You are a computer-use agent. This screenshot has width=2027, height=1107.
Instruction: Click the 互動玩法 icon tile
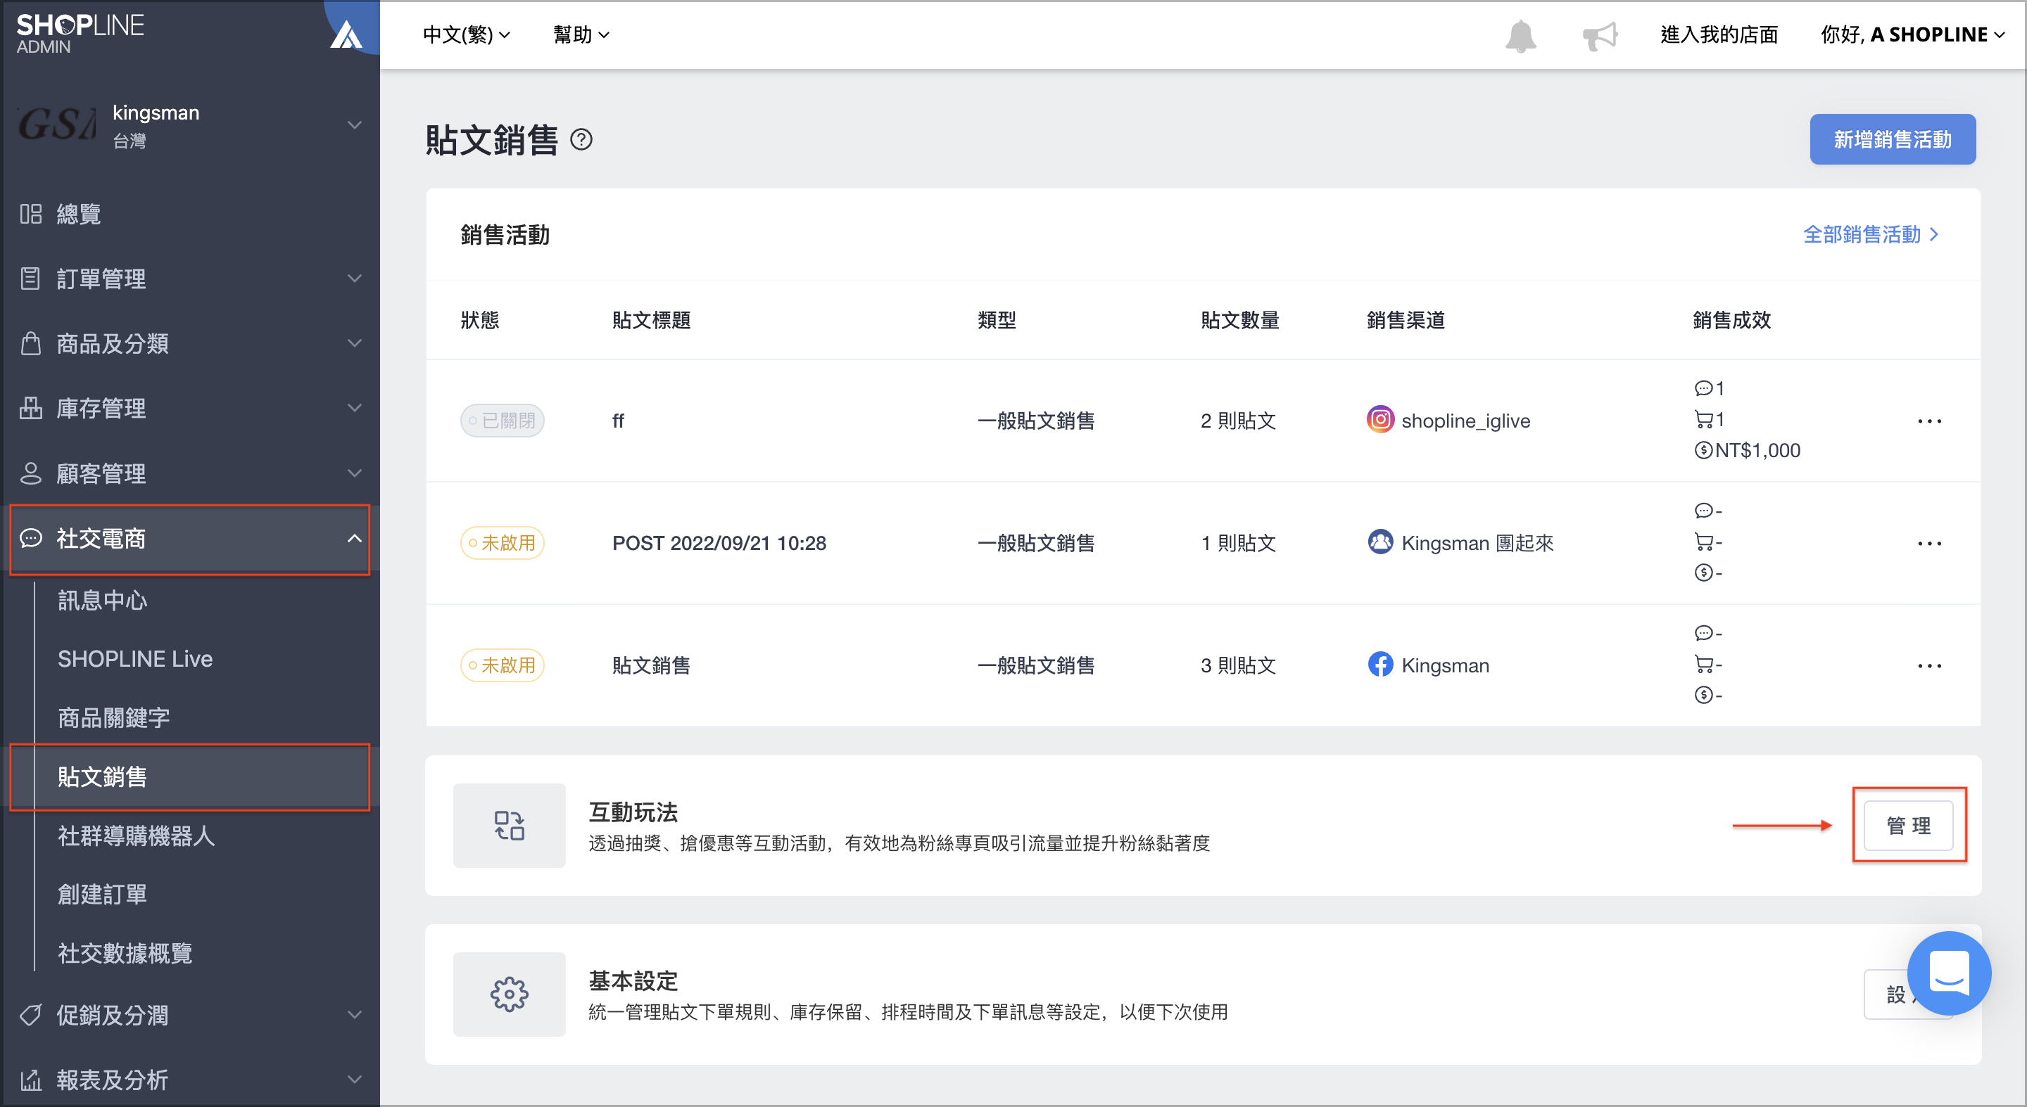[509, 826]
